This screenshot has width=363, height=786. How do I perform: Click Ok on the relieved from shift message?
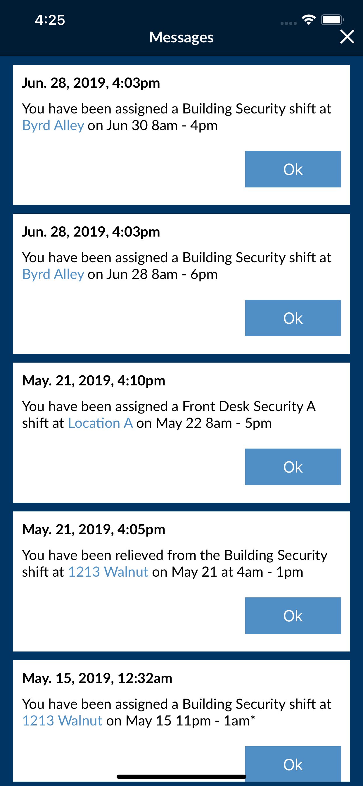coord(293,616)
